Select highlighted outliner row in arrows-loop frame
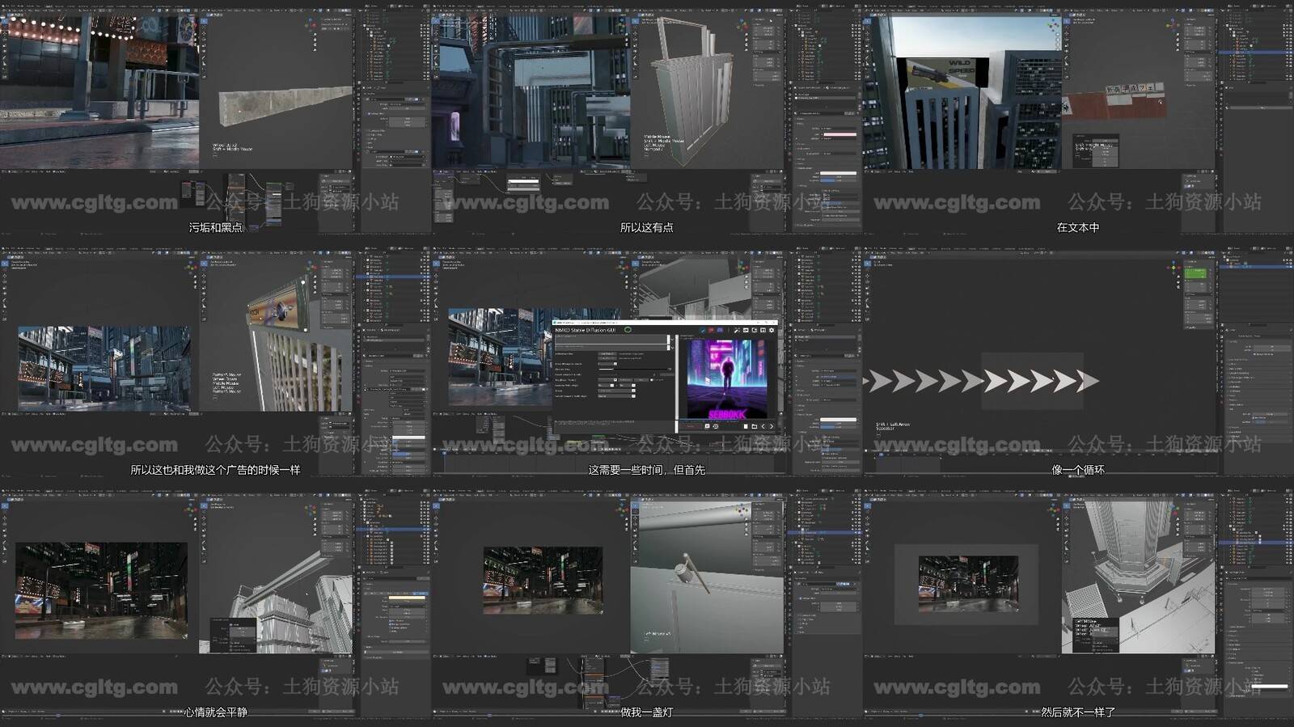1294x727 pixels. (x=1257, y=267)
